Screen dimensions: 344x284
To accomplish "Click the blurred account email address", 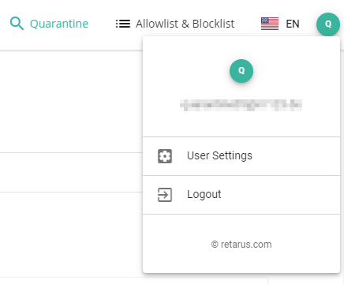I will pos(241,105).
